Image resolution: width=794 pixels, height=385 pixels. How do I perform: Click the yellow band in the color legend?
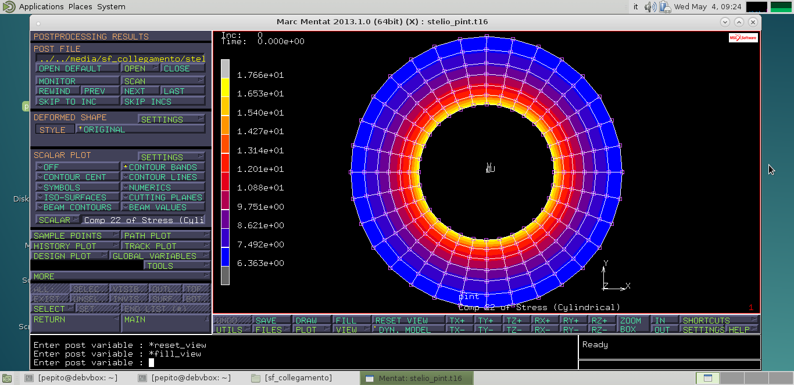pos(226,87)
